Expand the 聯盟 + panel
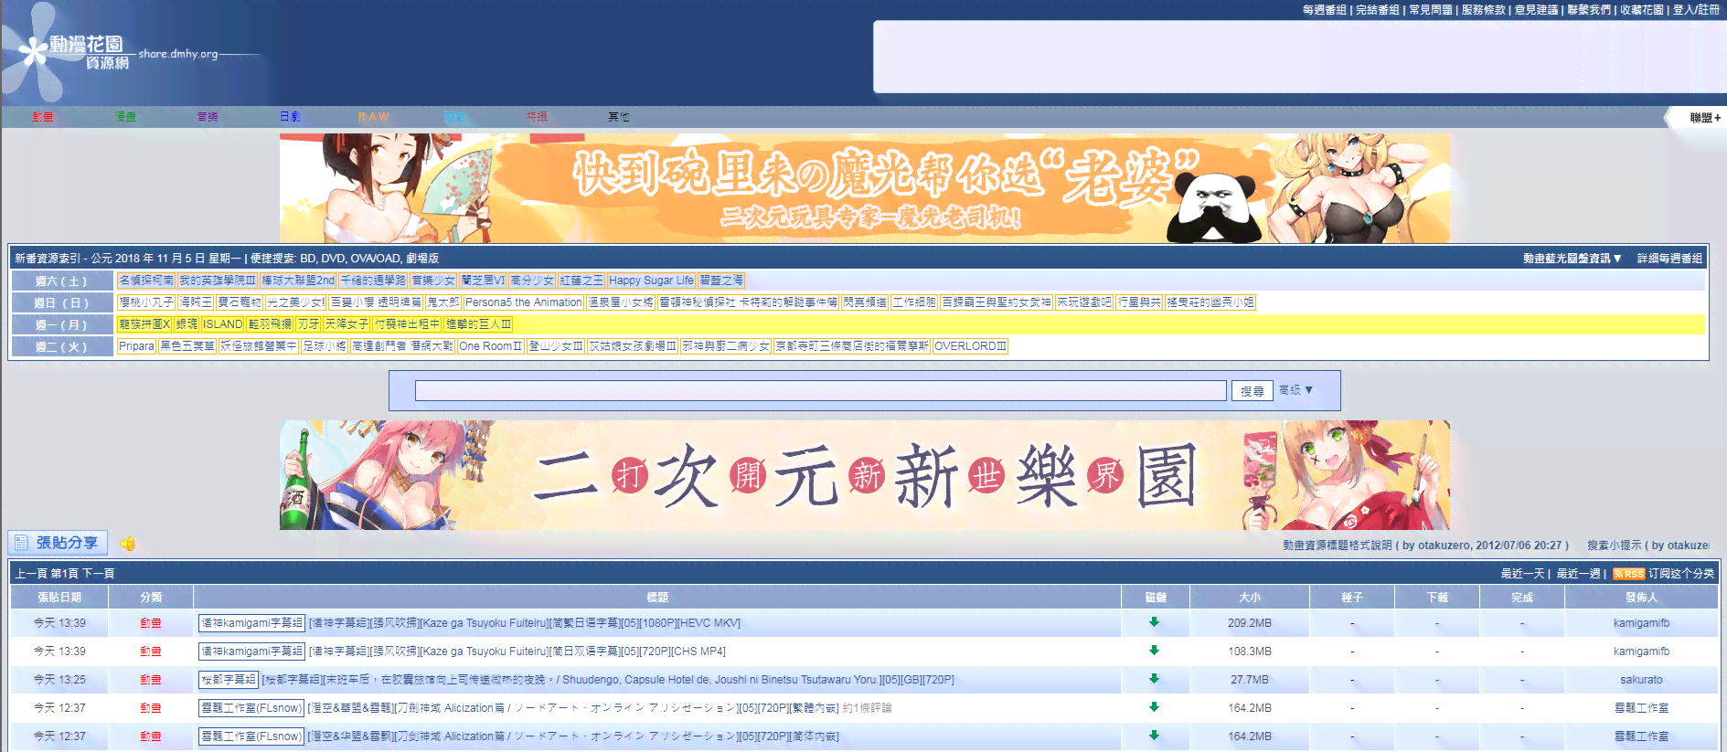 click(1705, 118)
